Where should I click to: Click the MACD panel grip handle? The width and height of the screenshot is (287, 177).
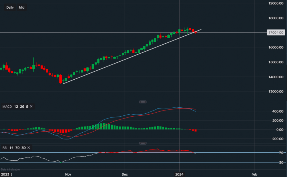[x=143, y=102]
